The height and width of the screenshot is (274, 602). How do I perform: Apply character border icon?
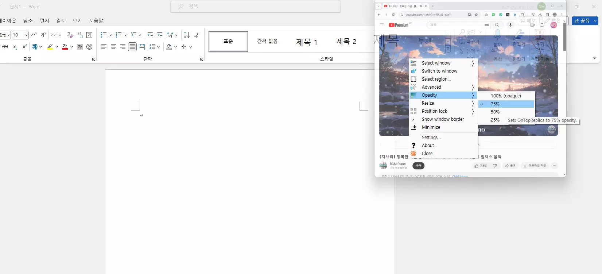click(x=89, y=35)
